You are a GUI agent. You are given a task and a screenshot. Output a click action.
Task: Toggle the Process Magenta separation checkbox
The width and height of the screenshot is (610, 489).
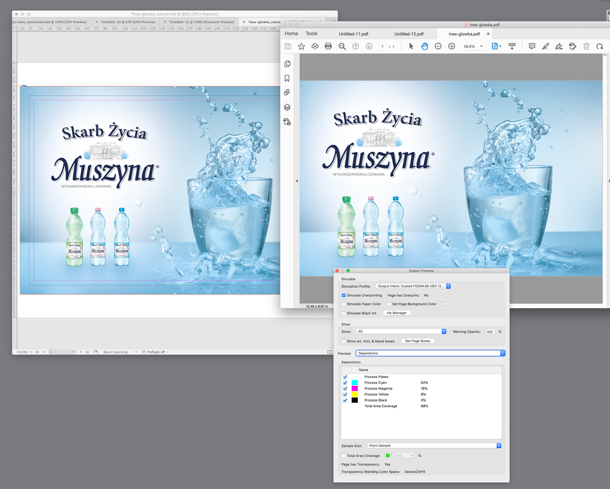344,388
